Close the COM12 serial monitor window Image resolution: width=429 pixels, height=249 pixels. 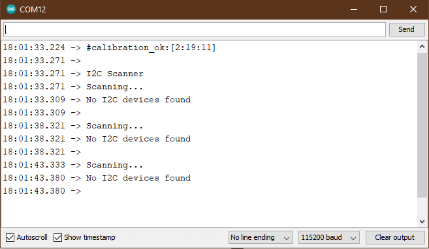[413, 9]
